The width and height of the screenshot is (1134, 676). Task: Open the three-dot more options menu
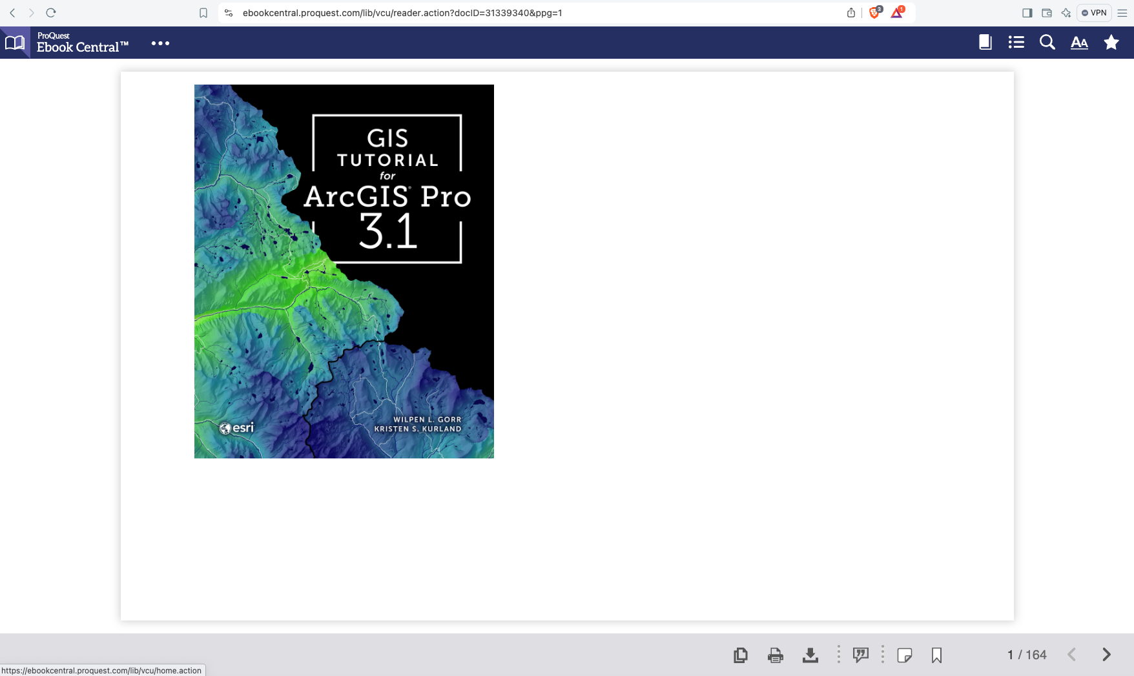[x=160, y=43]
